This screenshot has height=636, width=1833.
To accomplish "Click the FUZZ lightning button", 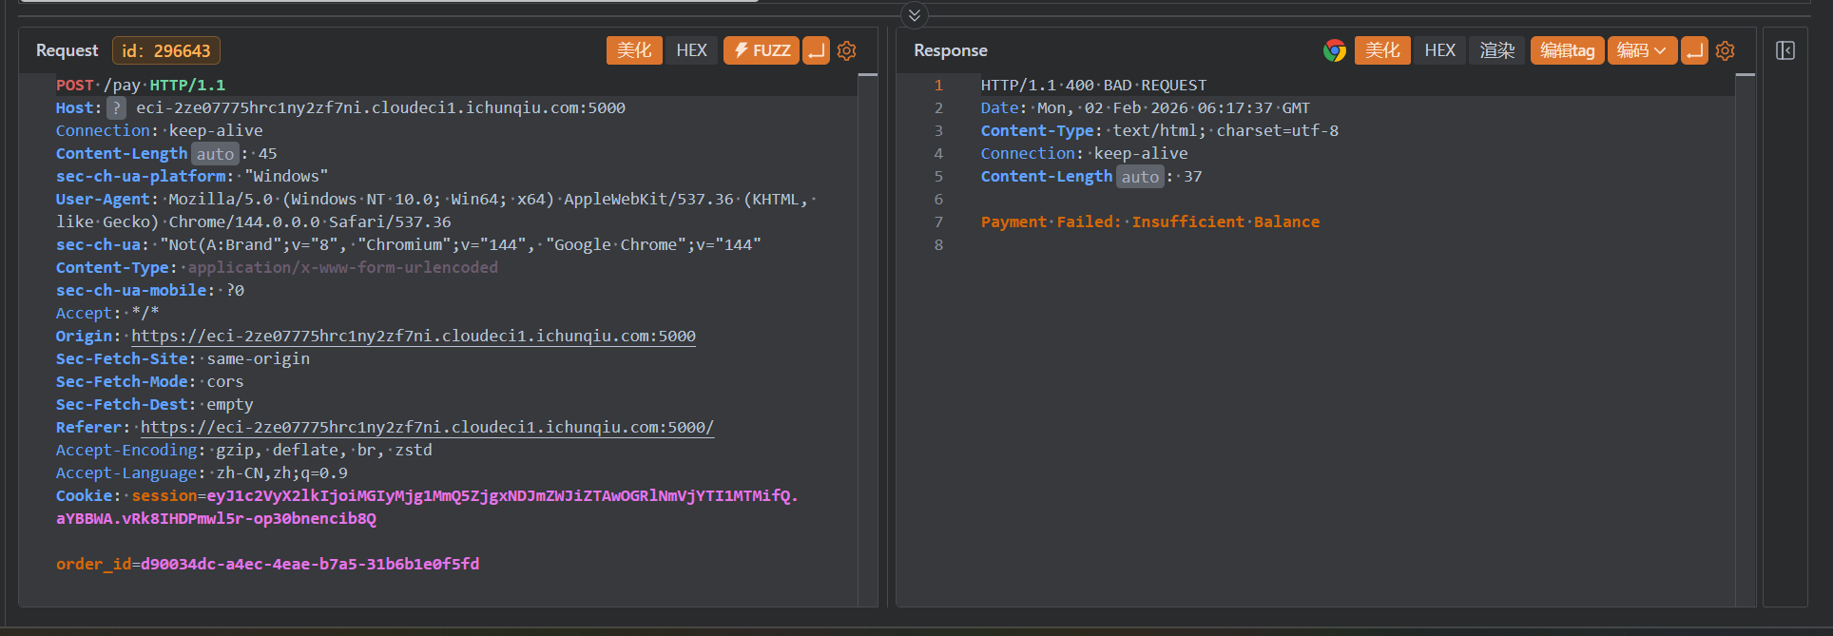I will coord(762,50).
